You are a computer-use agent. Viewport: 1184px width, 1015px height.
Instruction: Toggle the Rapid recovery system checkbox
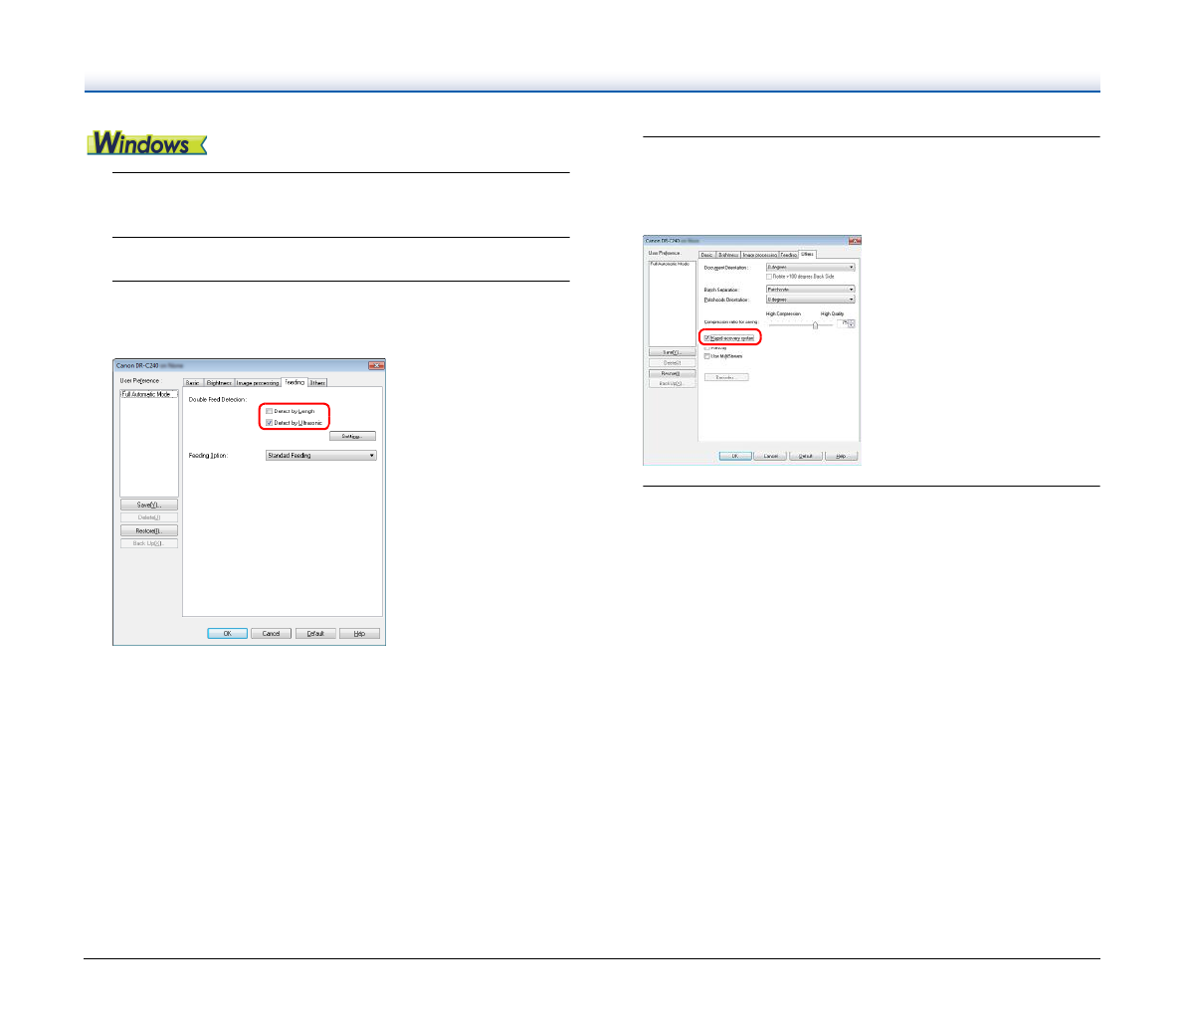click(707, 338)
